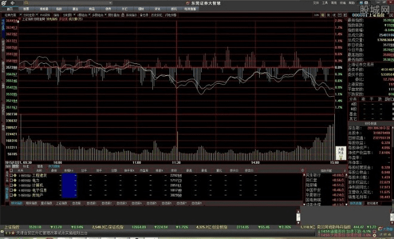Select the 上证指数 tab below the sector list
394x239 pixels.
point(62,203)
